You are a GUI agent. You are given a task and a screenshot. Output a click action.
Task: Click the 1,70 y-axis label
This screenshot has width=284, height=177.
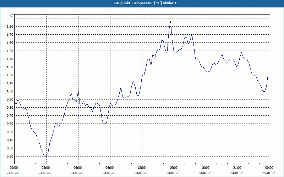coord(10,35)
